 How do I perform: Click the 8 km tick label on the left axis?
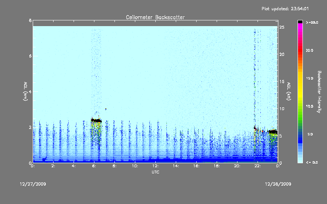pos(30,20)
